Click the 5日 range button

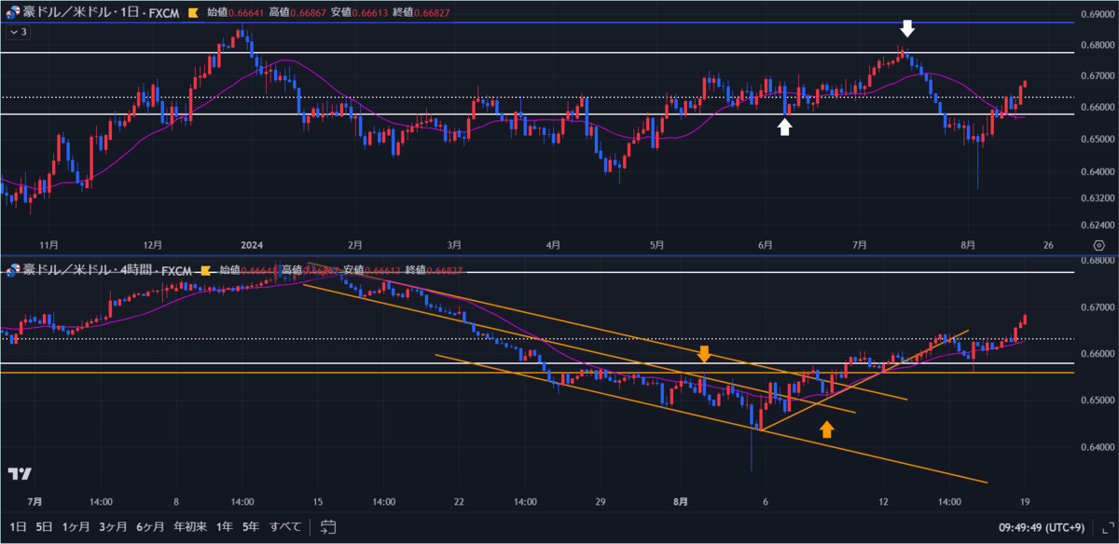42,526
